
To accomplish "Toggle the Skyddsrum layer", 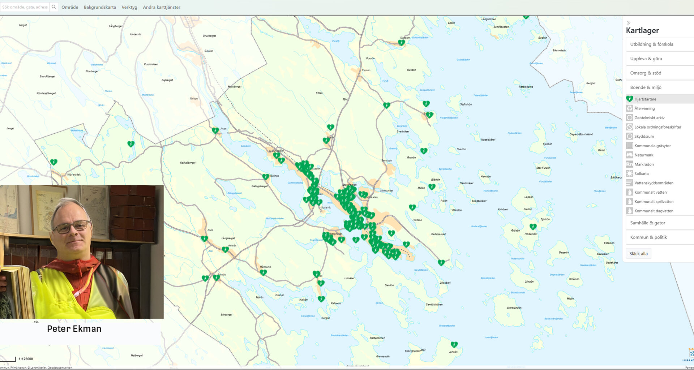I will pos(630,136).
